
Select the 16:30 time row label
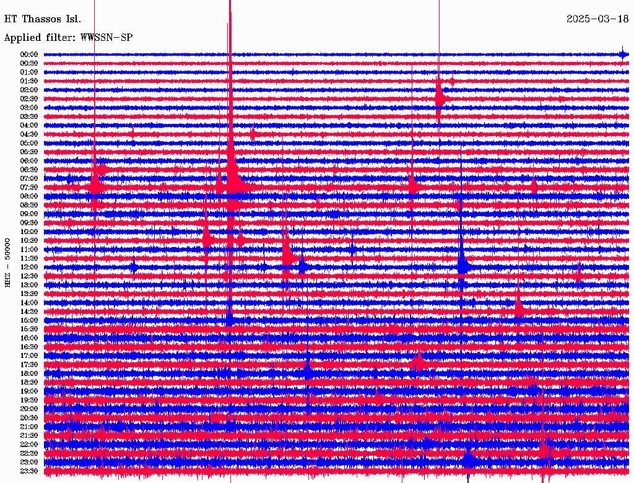coord(29,347)
